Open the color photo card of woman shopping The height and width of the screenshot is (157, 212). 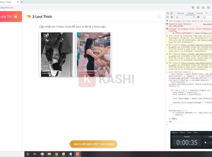tap(94, 55)
